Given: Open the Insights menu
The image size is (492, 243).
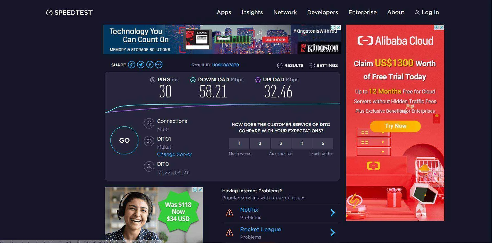Looking at the screenshot, I should 252,12.
